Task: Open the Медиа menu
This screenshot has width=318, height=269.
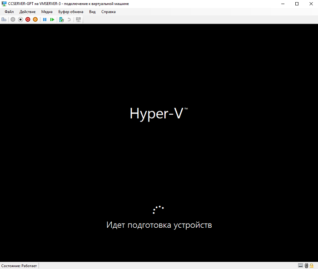Action: [47, 12]
